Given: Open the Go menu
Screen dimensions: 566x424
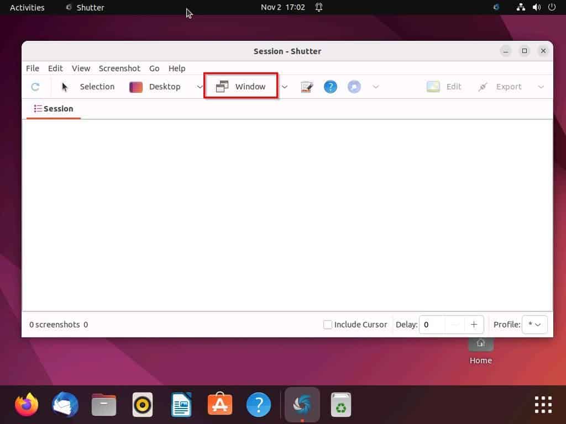Looking at the screenshot, I should click(x=154, y=68).
